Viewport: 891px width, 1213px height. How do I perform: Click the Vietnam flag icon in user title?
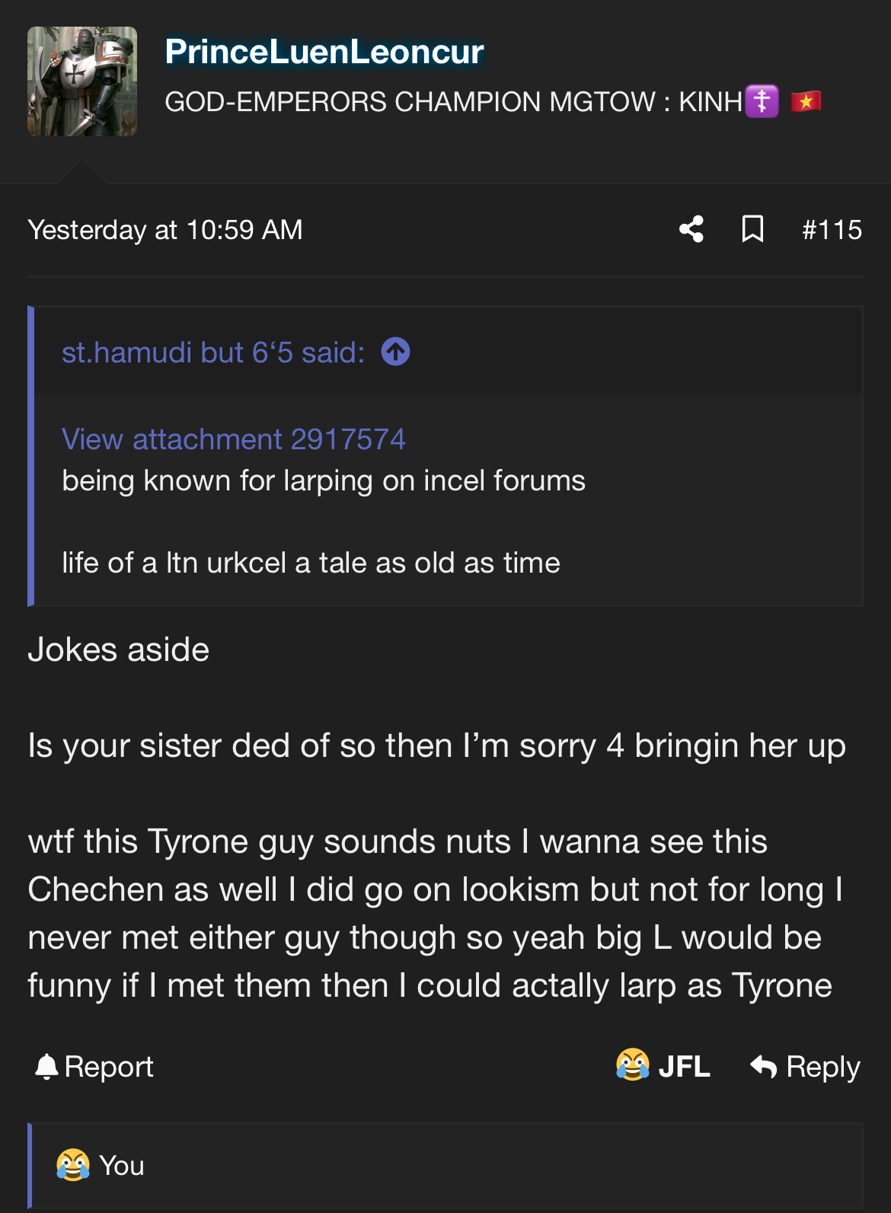(x=806, y=101)
